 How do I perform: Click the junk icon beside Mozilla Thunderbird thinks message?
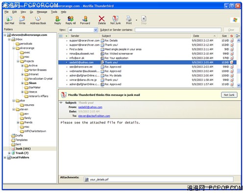64,95
